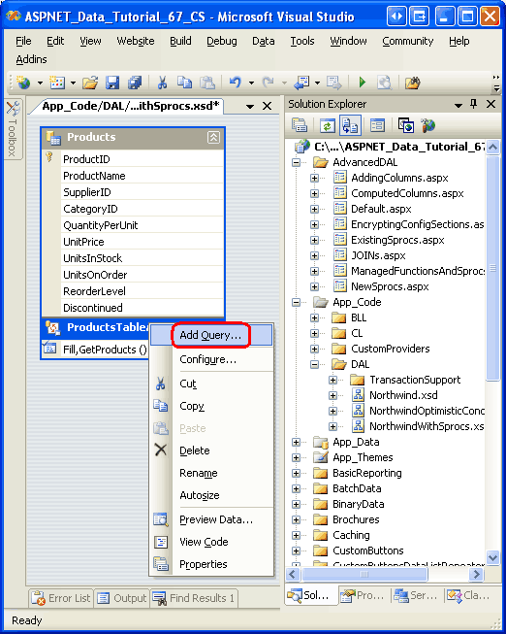Viewport: 506px width, 634px height.
Task: Click the Save All toolbar icon
Action: [135, 83]
